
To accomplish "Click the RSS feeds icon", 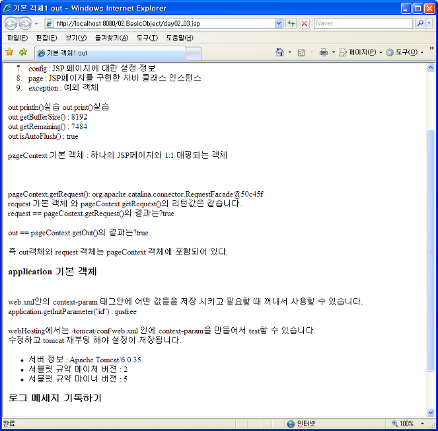I will coord(301,52).
